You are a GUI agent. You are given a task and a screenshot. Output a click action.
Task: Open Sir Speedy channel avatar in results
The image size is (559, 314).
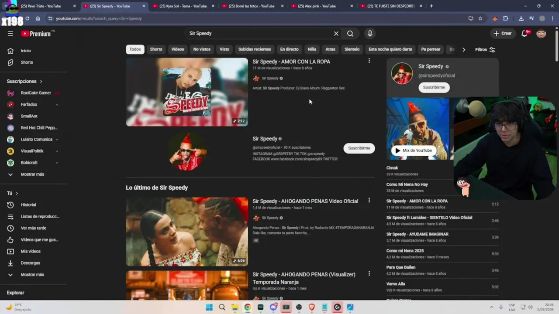pos(187,151)
